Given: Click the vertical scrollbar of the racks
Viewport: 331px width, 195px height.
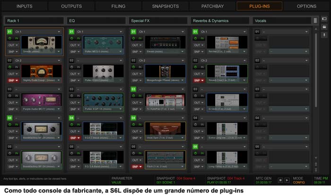Looking at the screenshot, I should (x=316, y=69).
